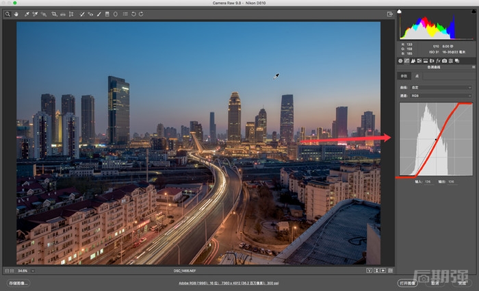Open the 通道 RGB channel dropdown
Screen dimensions: 479x291
coord(441,96)
